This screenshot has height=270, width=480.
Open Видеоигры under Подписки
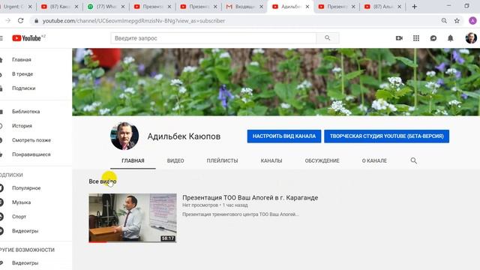25,231
